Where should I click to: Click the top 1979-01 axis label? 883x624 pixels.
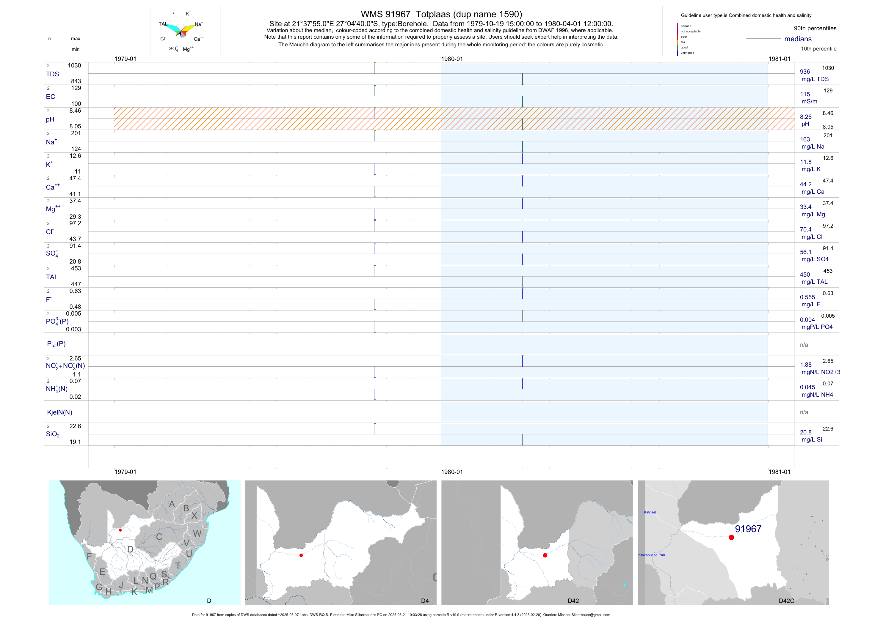pos(126,59)
